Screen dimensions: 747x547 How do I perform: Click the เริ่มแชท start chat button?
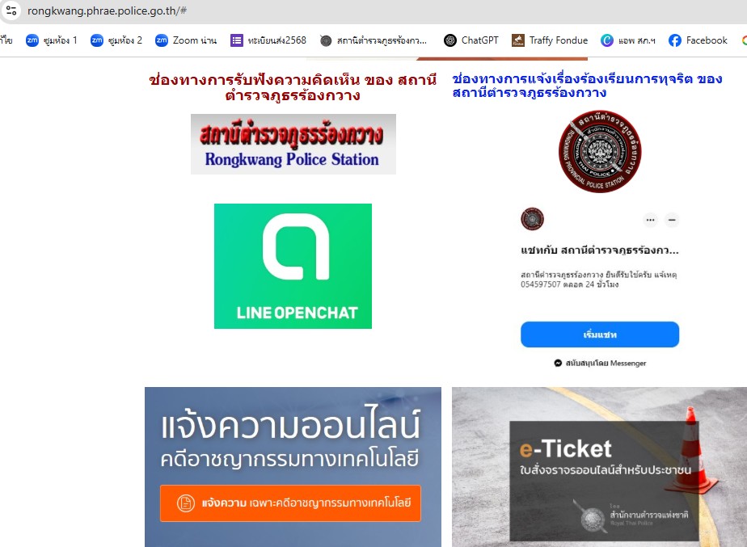tap(600, 335)
